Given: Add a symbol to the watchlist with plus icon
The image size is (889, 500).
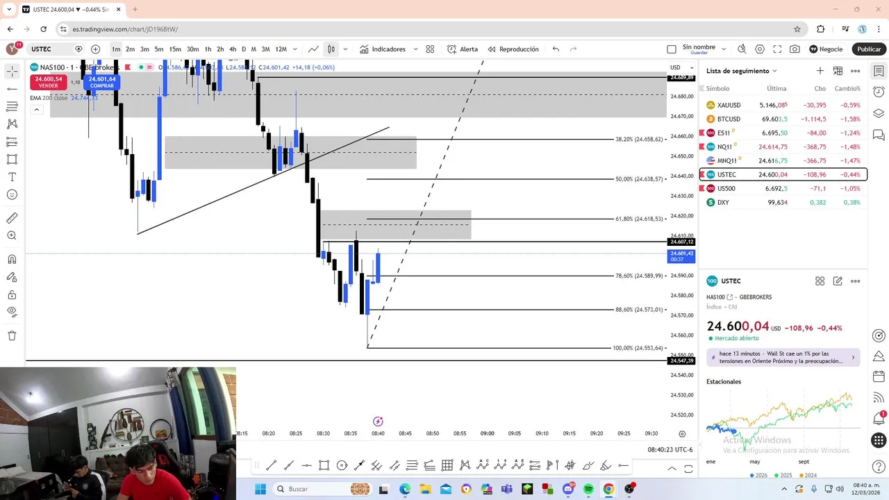Looking at the screenshot, I should click(x=820, y=71).
